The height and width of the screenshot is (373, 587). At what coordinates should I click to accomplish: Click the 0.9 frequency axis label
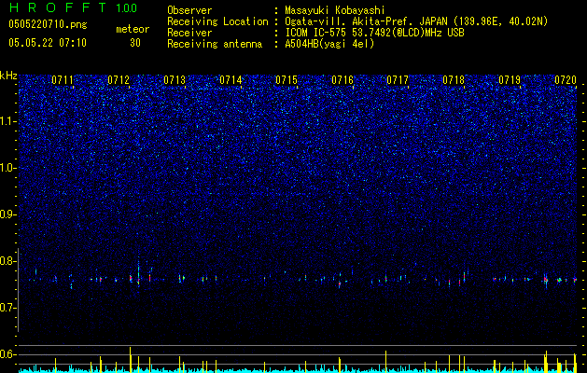tap(8, 214)
